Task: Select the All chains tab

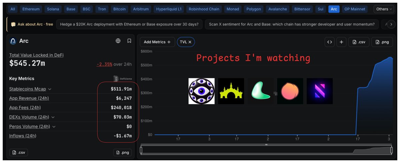Action: pyautogui.click(x=13, y=9)
